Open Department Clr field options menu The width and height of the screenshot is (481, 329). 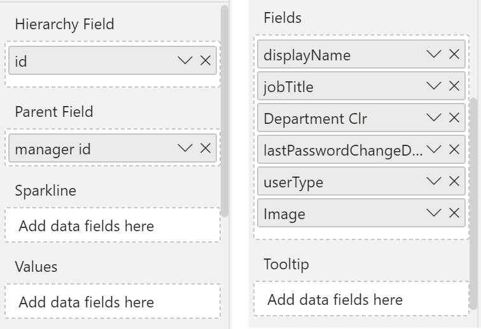(434, 117)
